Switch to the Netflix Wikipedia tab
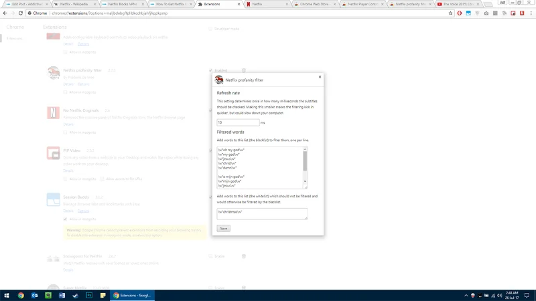Viewport: 536px width, 301px height. tap(74, 4)
